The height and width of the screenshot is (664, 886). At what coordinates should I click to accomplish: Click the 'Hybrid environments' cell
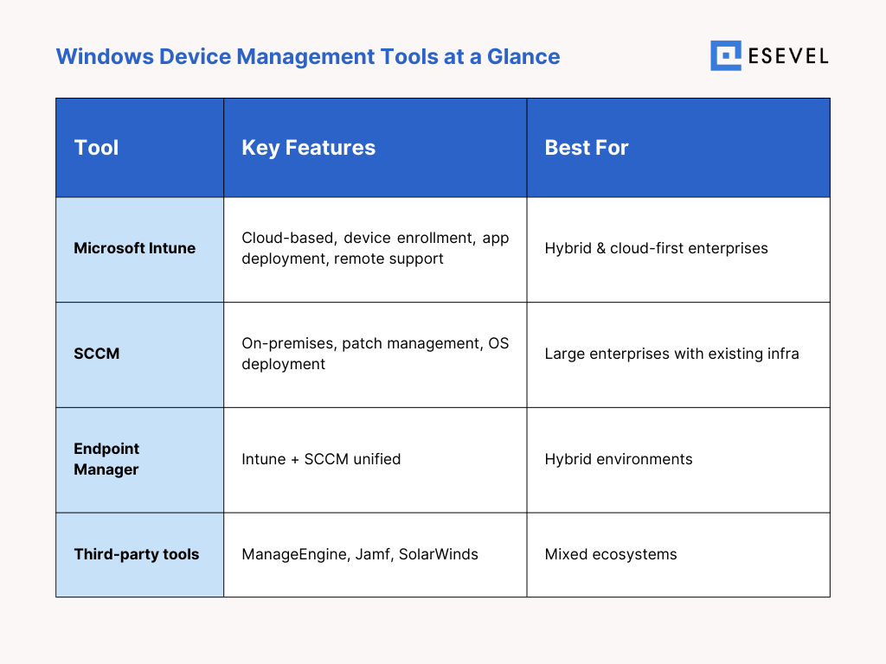(x=678, y=460)
